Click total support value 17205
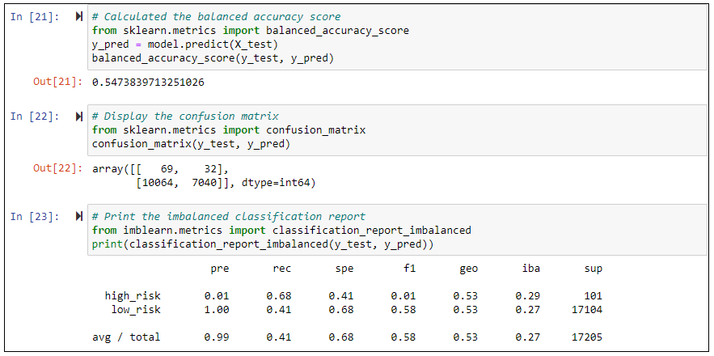Image resolution: width=714 pixels, height=356 pixels. click(587, 337)
